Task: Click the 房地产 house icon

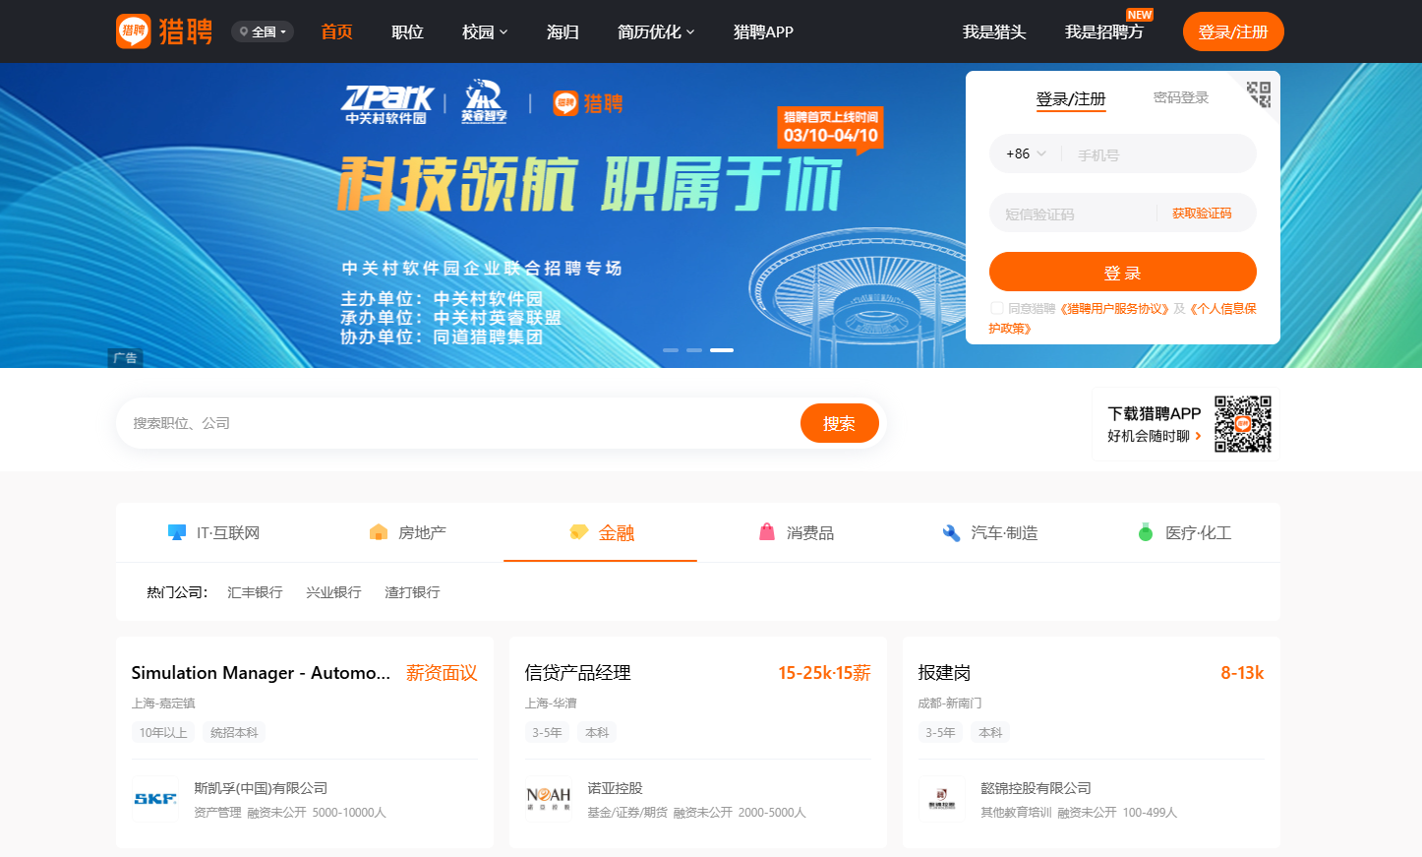Action: [379, 532]
